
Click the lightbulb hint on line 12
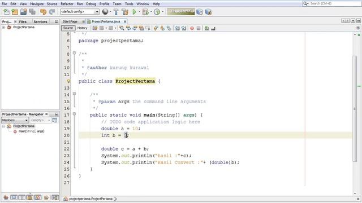coord(68,81)
